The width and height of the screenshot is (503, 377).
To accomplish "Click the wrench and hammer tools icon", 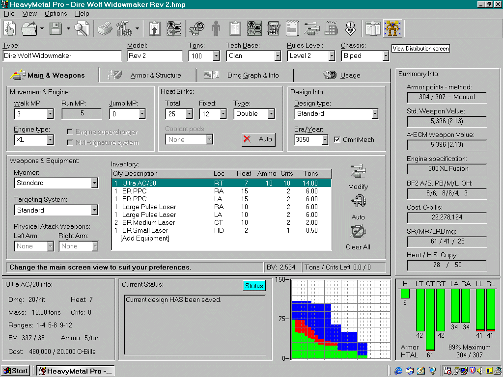I will [x=124, y=28].
